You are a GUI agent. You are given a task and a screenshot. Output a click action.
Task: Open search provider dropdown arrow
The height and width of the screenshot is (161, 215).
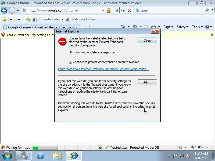pos(212,10)
